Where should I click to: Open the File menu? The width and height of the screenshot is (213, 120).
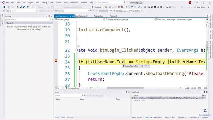pyautogui.click(x=7, y=3)
